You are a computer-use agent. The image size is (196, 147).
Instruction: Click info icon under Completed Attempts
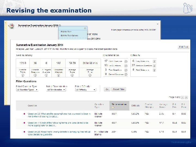[59, 75]
